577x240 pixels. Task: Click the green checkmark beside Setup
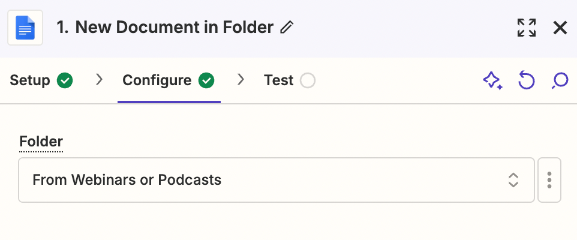[65, 80]
